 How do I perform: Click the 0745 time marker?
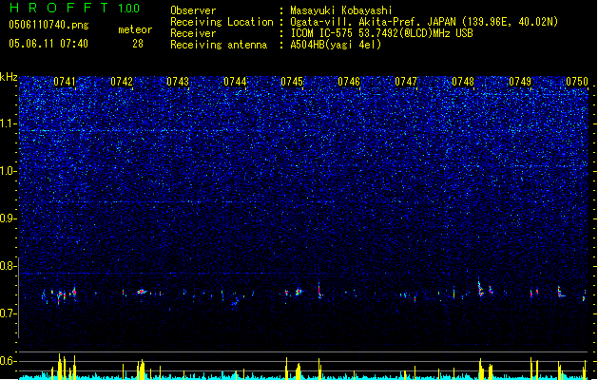tap(292, 82)
